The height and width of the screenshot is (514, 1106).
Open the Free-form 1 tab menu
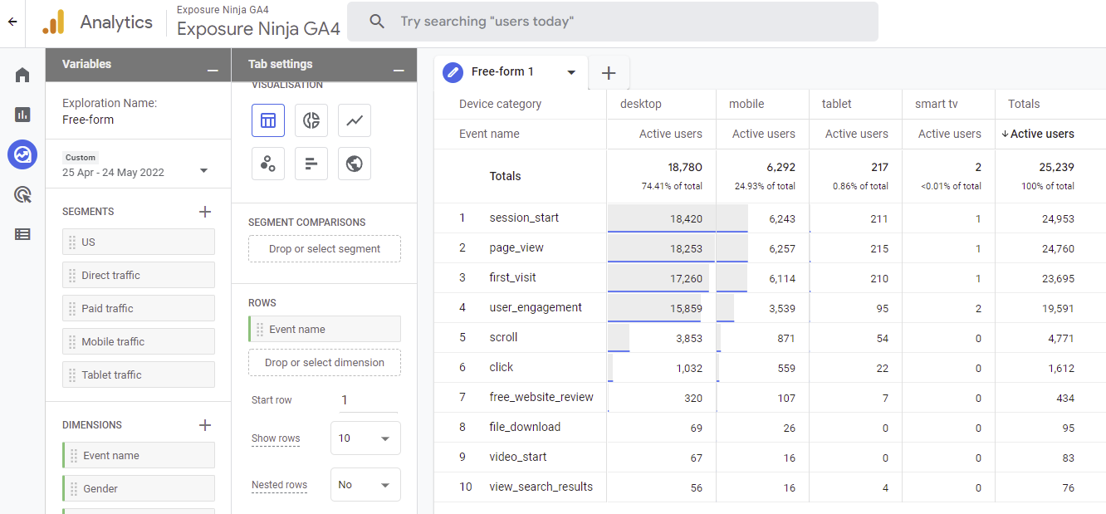point(571,72)
